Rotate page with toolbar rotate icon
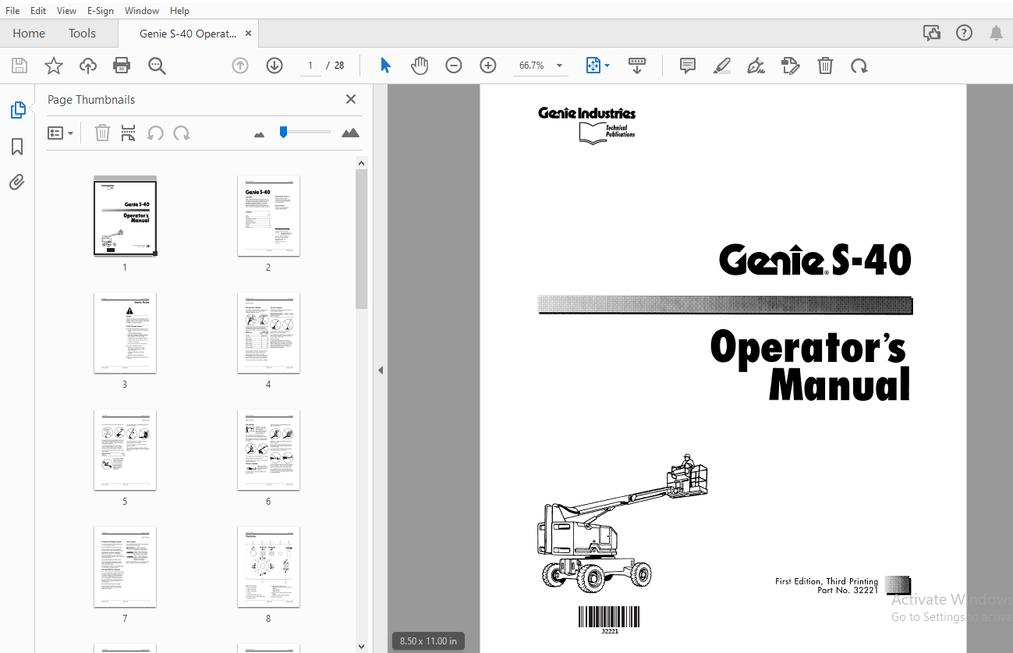 pyautogui.click(x=859, y=66)
